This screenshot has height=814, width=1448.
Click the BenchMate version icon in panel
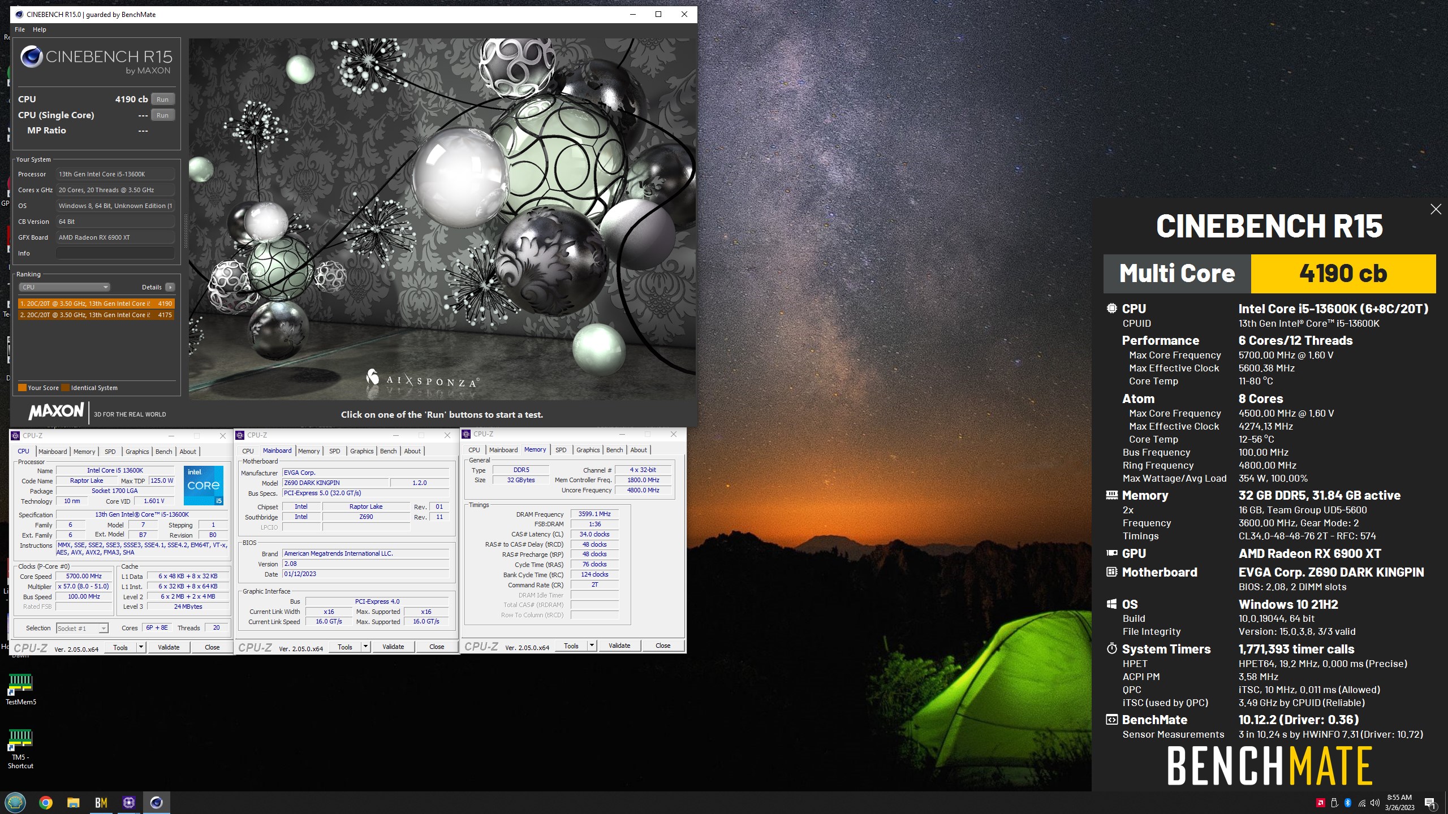point(1111,720)
